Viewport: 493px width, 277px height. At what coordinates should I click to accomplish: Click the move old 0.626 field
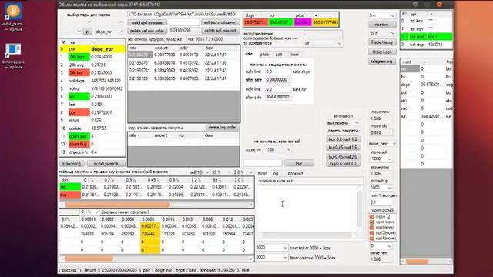click(381, 133)
